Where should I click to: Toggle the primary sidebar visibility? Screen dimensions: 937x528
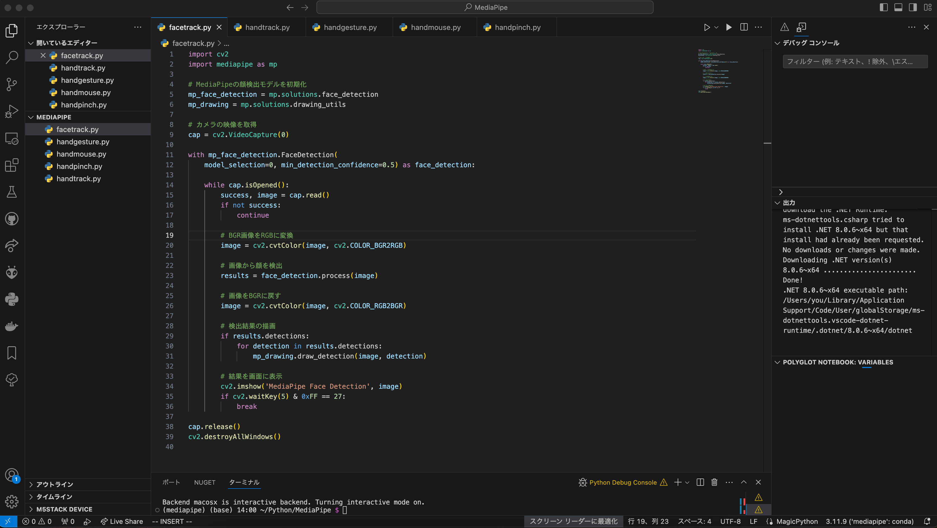[883, 7]
